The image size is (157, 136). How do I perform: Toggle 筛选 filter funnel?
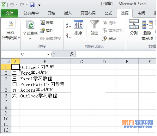pos(94,28)
